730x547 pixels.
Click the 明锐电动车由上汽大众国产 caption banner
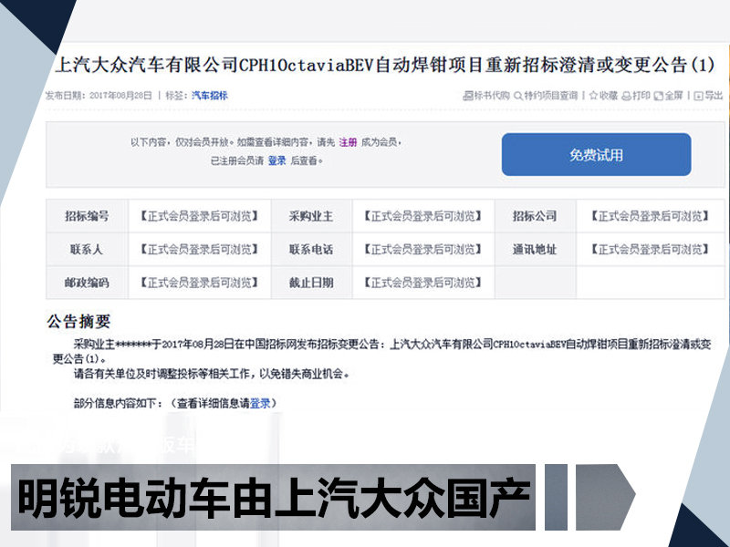(x=273, y=497)
